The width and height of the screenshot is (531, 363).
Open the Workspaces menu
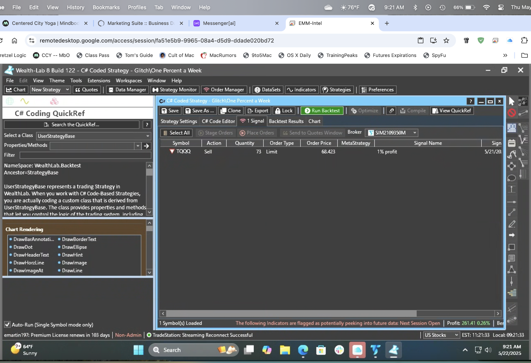129,80
